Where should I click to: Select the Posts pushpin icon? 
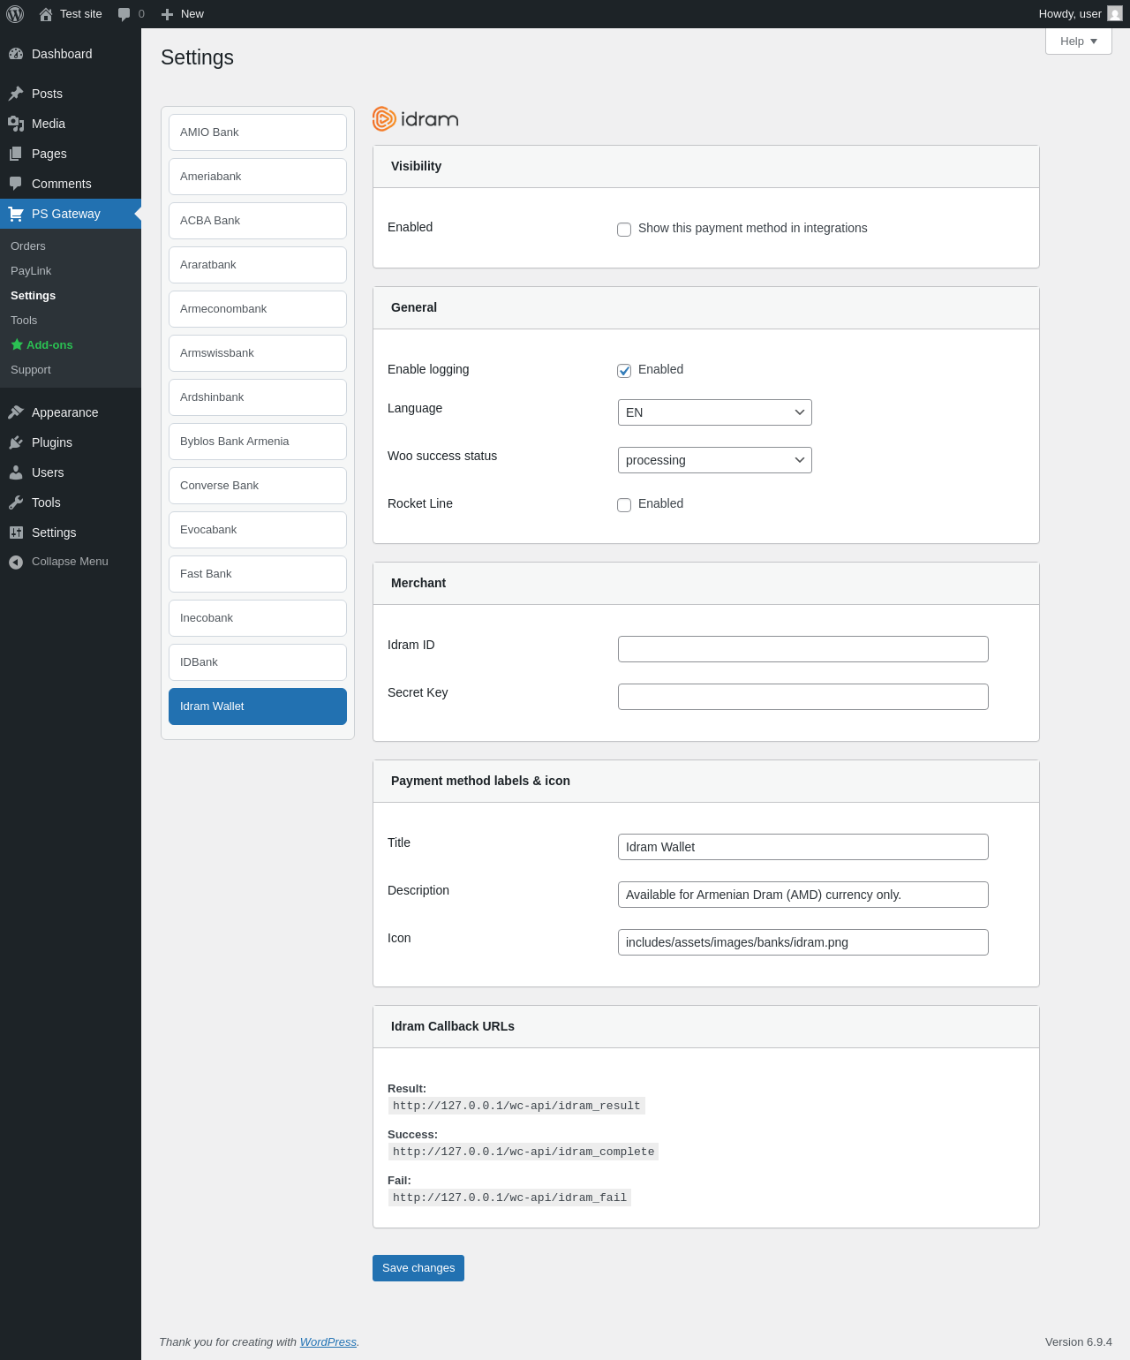[16, 94]
